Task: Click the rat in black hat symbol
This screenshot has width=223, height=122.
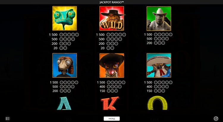Action: [x=112, y=65]
